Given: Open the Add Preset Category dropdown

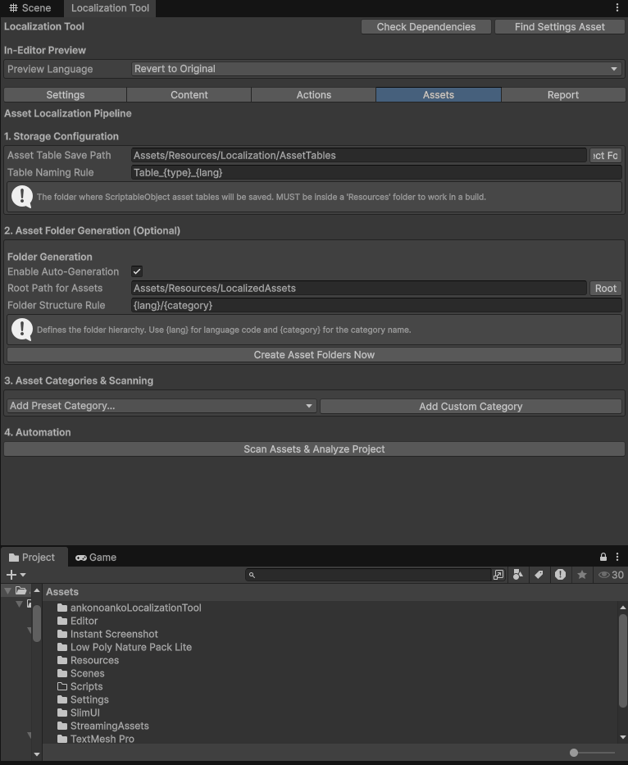Looking at the screenshot, I should pyautogui.click(x=162, y=406).
